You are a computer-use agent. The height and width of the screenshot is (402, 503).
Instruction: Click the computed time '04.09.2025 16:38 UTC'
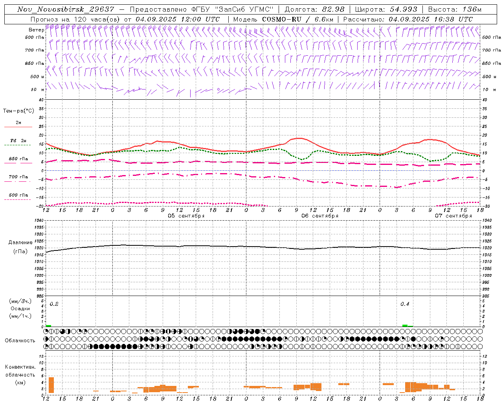coord(431,19)
